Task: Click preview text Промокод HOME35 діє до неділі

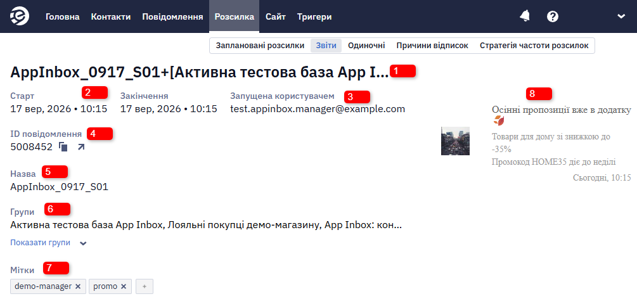Action: tap(554, 162)
